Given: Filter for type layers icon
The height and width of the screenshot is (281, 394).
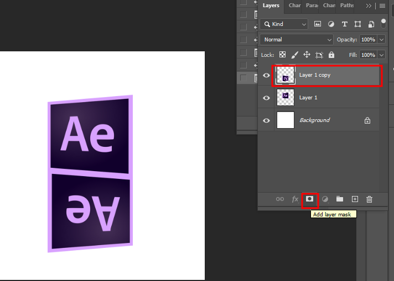Looking at the screenshot, I should pos(345,24).
